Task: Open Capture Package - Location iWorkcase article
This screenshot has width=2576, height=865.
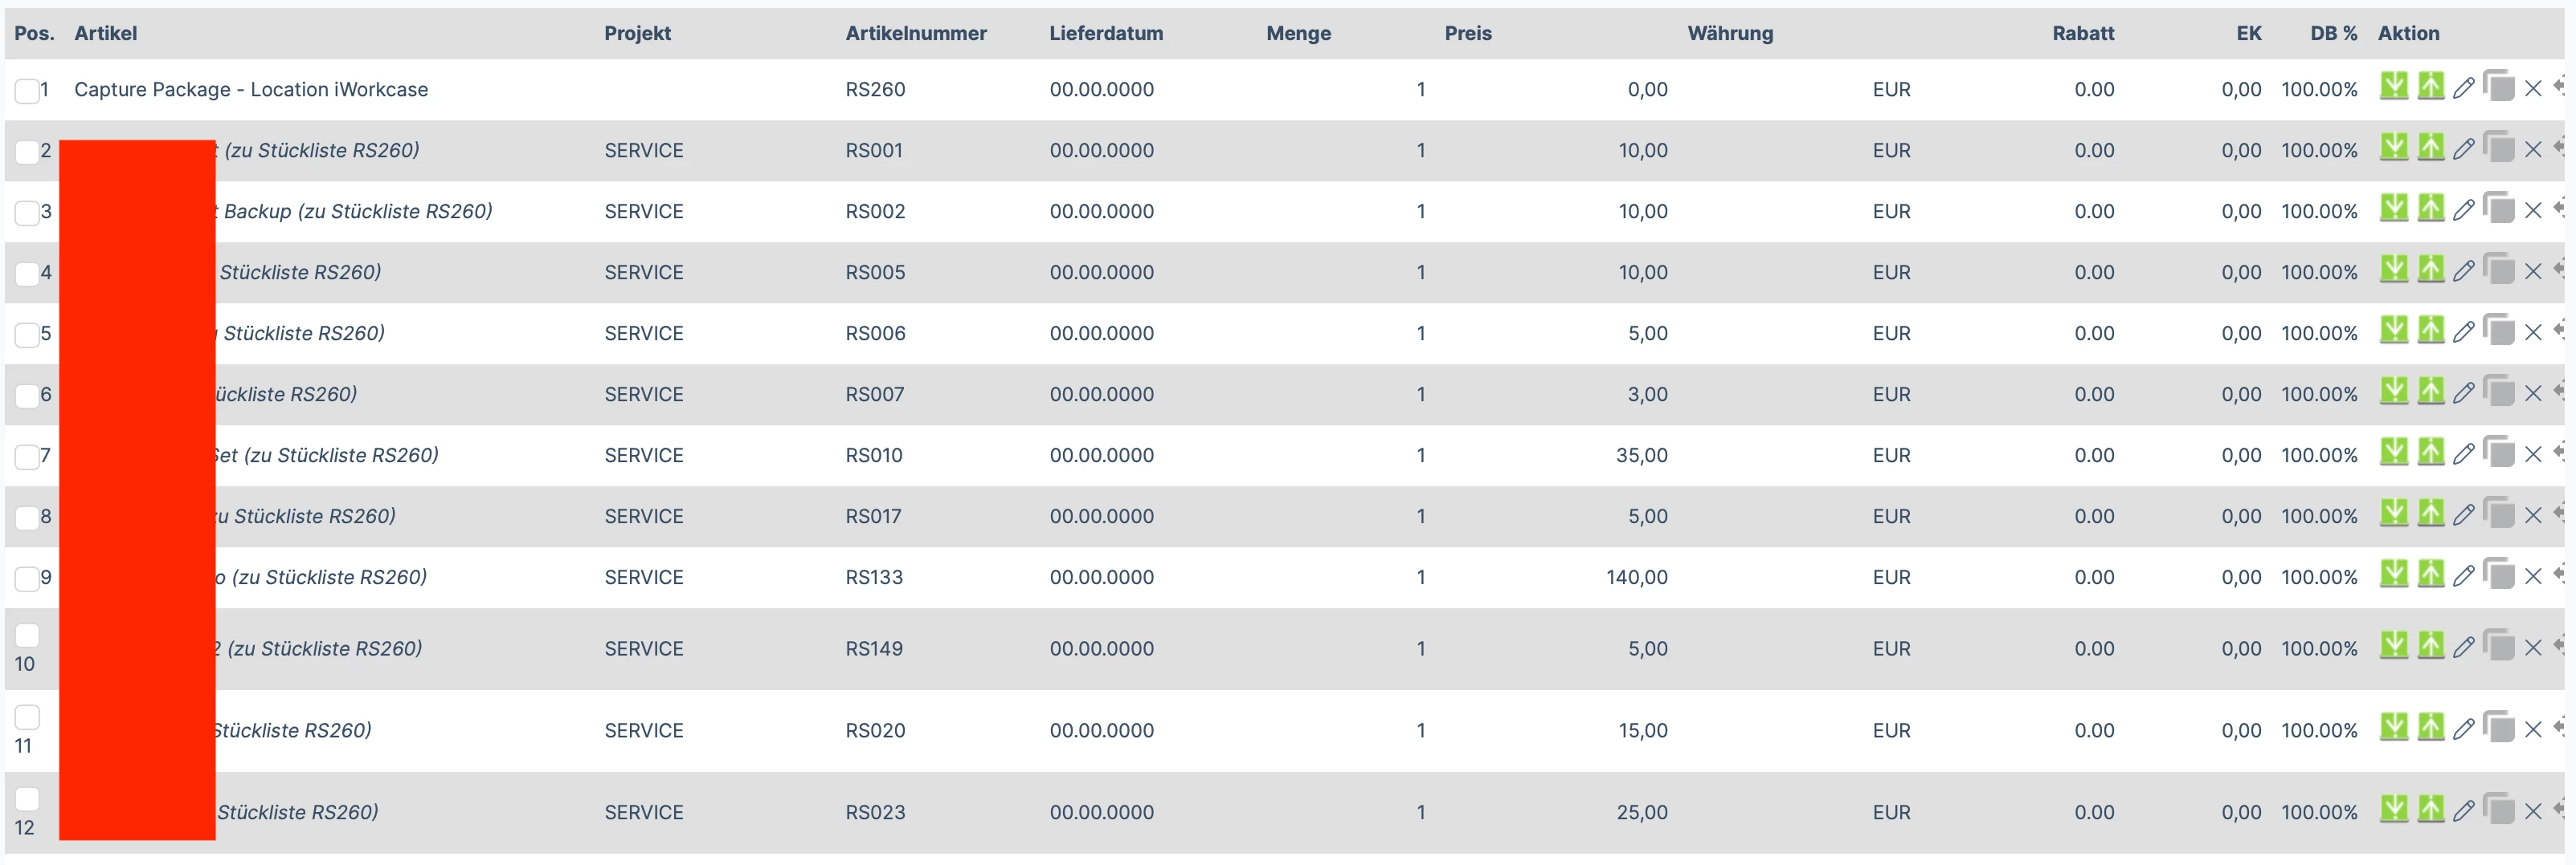Action: coord(251,89)
